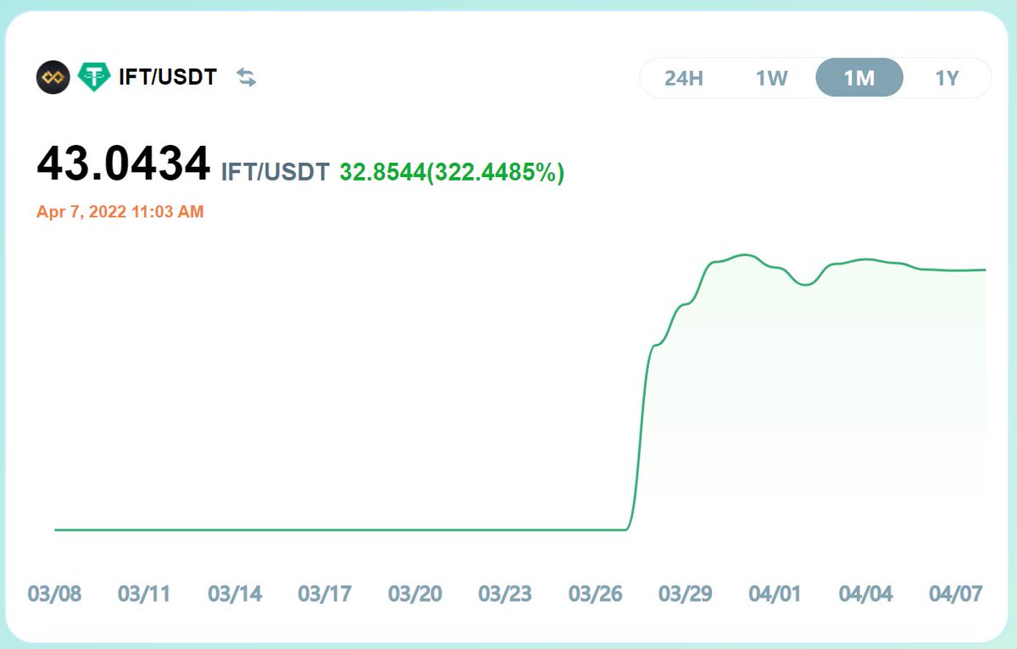The width and height of the screenshot is (1017, 649).
Task: Click the 03/23 date axis label
Action: coord(505,594)
